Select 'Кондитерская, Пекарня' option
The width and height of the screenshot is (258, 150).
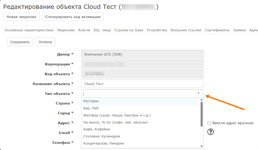pyautogui.click(x=103, y=143)
